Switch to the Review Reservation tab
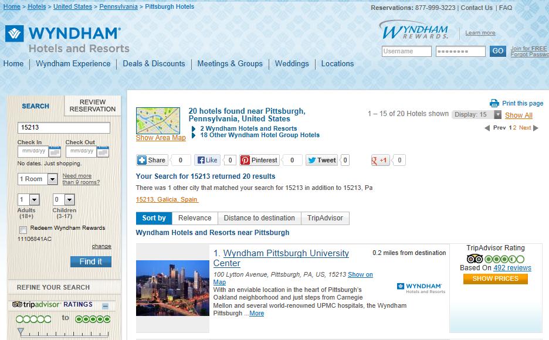The image size is (549, 340). (x=93, y=106)
